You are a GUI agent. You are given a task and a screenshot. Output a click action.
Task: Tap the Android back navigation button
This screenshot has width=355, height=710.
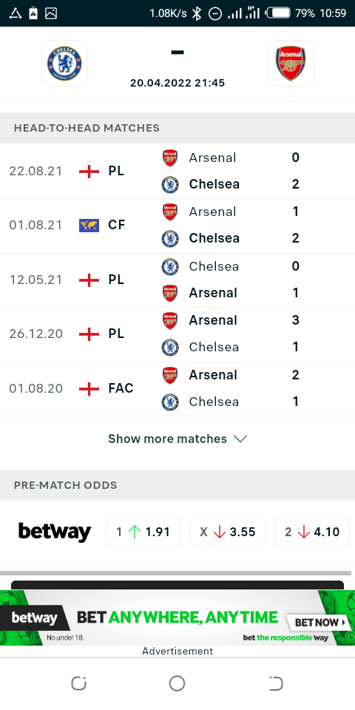tap(275, 683)
